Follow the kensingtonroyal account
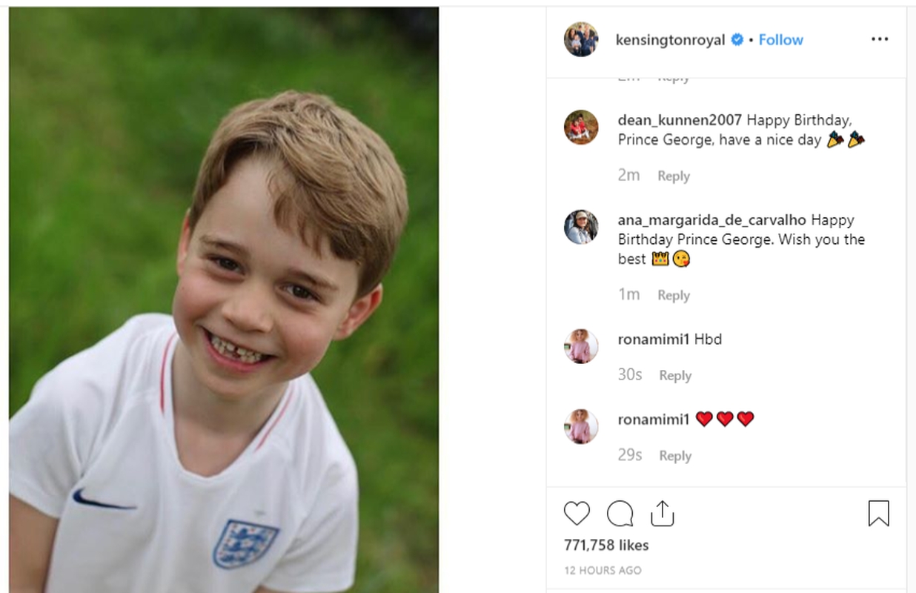The width and height of the screenshot is (916, 593). click(780, 40)
